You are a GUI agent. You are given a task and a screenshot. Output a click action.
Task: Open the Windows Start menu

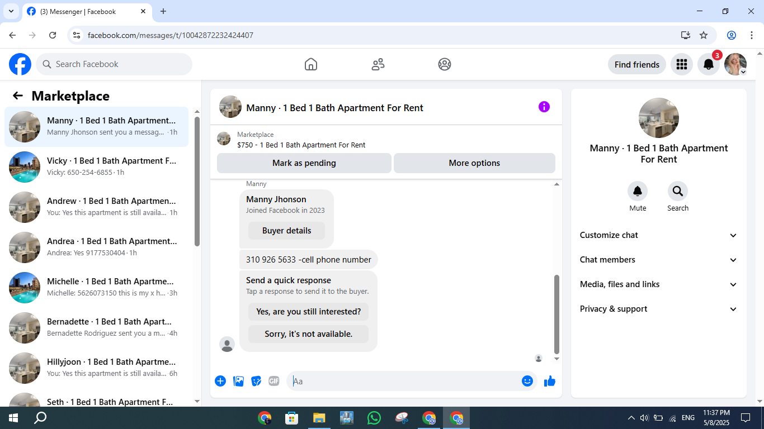[x=13, y=418]
